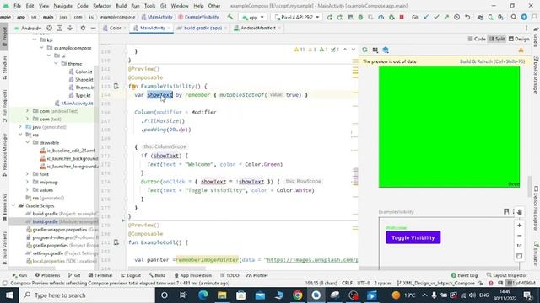Toggle the Device File Explorer side panel
540x303 pixels.
pos(536,209)
